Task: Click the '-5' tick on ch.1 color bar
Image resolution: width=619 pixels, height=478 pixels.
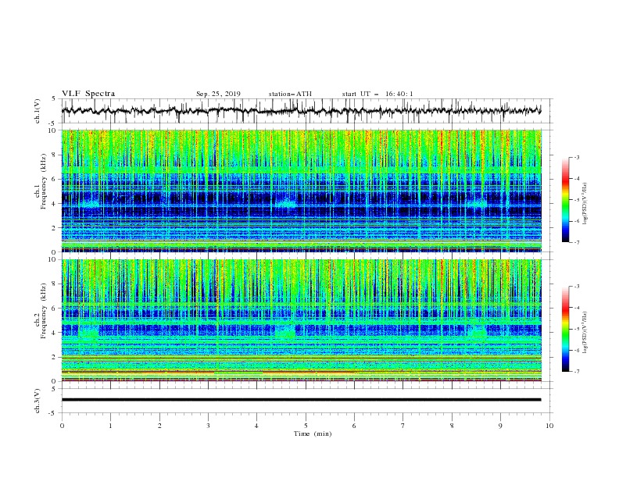Action: tap(576, 200)
